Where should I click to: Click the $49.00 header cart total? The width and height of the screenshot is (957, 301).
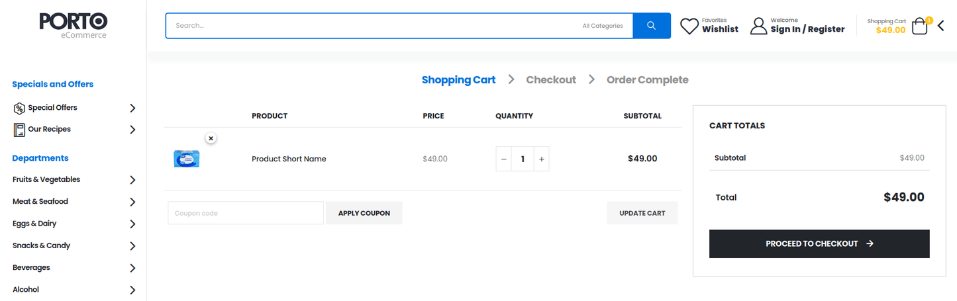tap(890, 30)
